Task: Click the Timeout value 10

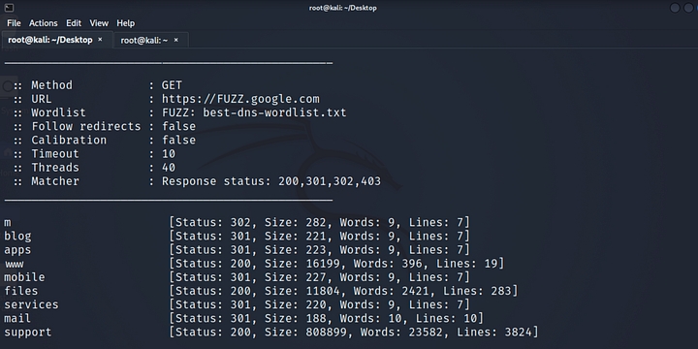Action: point(169,153)
